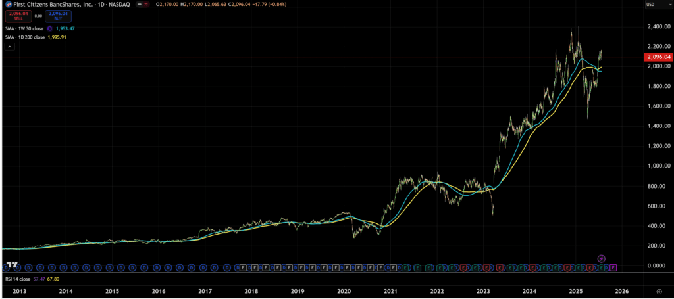Image resolution: width=674 pixels, height=299 pixels.
Task: Click the TradingView logo on the chart
Action: (13, 265)
